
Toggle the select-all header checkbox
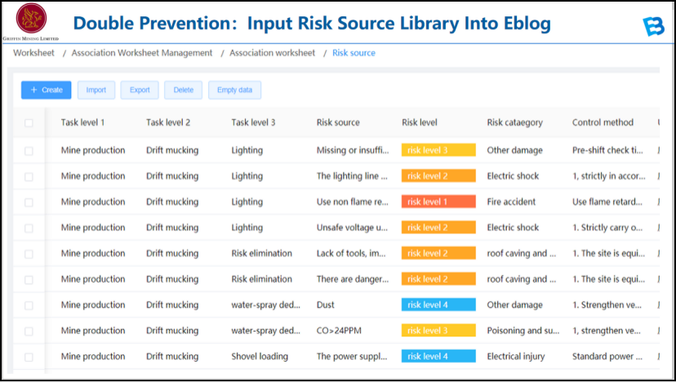(x=29, y=123)
